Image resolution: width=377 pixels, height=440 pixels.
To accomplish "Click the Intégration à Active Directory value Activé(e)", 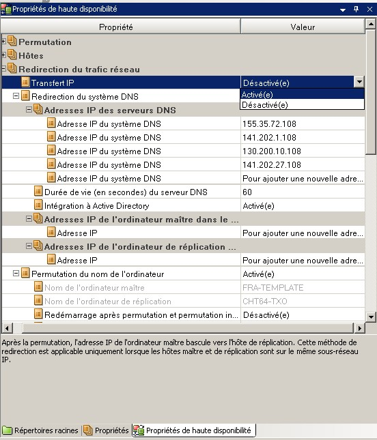I will [x=303, y=206].
